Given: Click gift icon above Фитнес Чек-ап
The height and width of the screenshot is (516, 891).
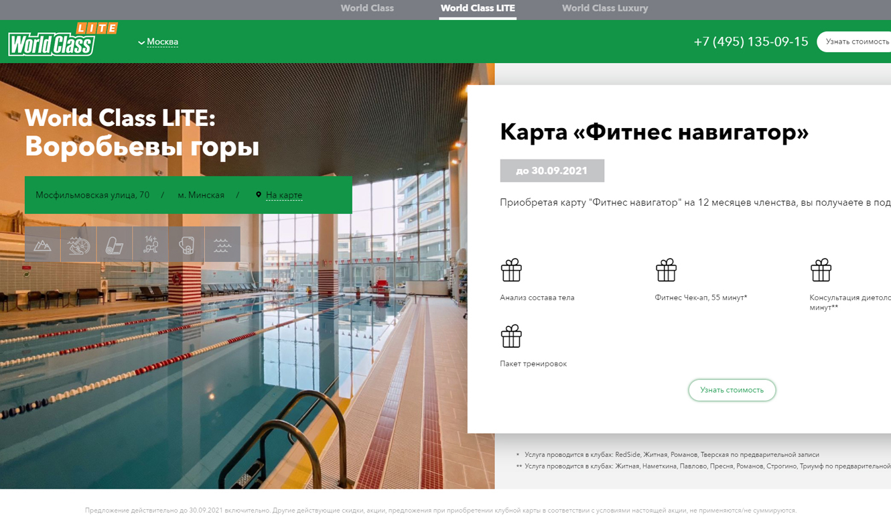Looking at the screenshot, I should coord(666,270).
